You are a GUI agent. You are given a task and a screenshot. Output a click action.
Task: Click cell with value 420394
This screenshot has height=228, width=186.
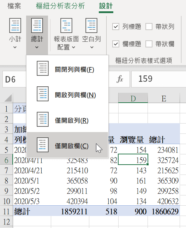[x=70, y=201]
